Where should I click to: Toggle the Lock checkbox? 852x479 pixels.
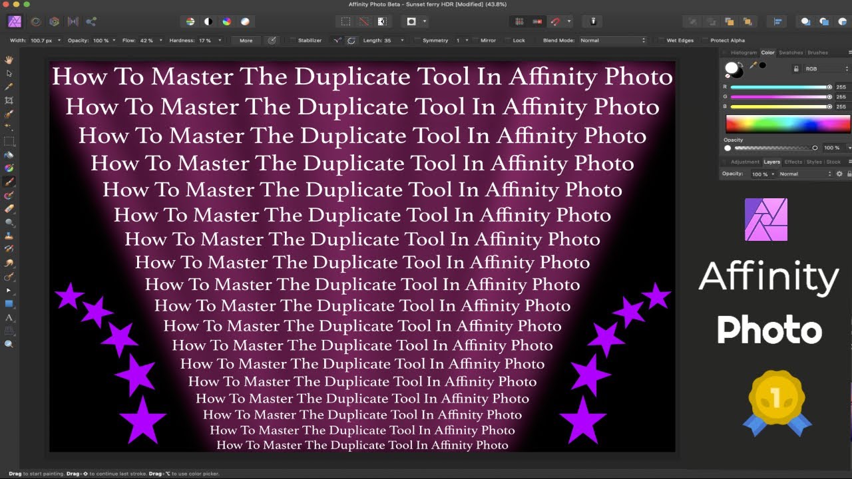pyautogui.click(x=508, y=41)
